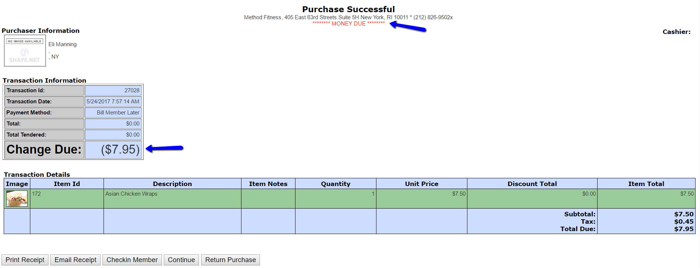Click the transaction id value 27028
The height and width of the screenshot is (268, 700).
pos(132,90)
